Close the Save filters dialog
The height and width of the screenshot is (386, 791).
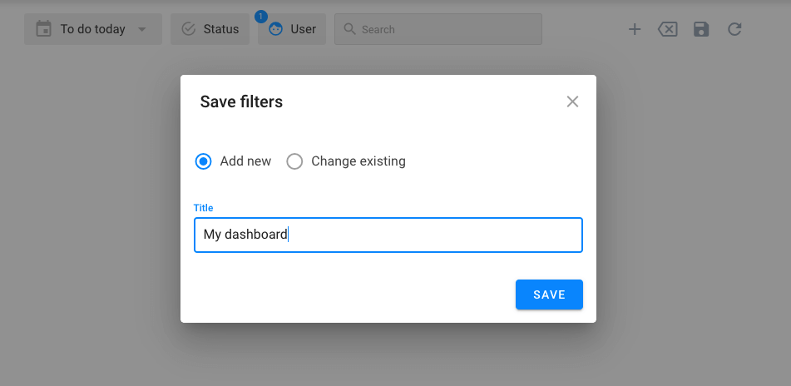pyautogui.click(x=572, y=101)
